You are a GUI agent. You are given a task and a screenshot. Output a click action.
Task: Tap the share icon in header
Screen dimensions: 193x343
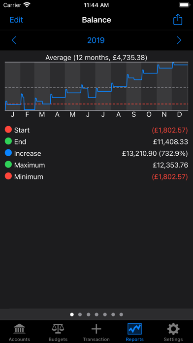point(178,20)
